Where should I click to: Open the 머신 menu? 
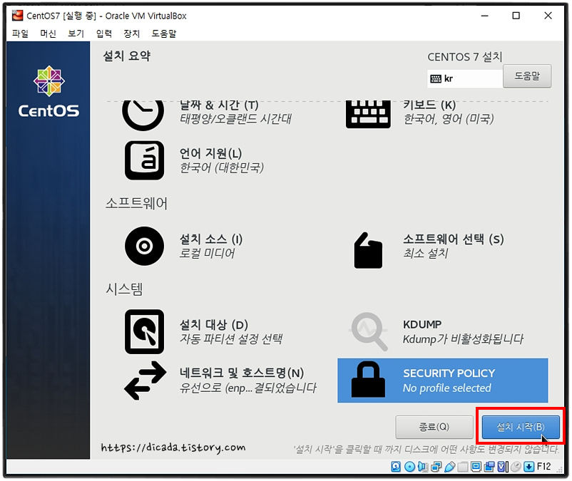[48, 33]
